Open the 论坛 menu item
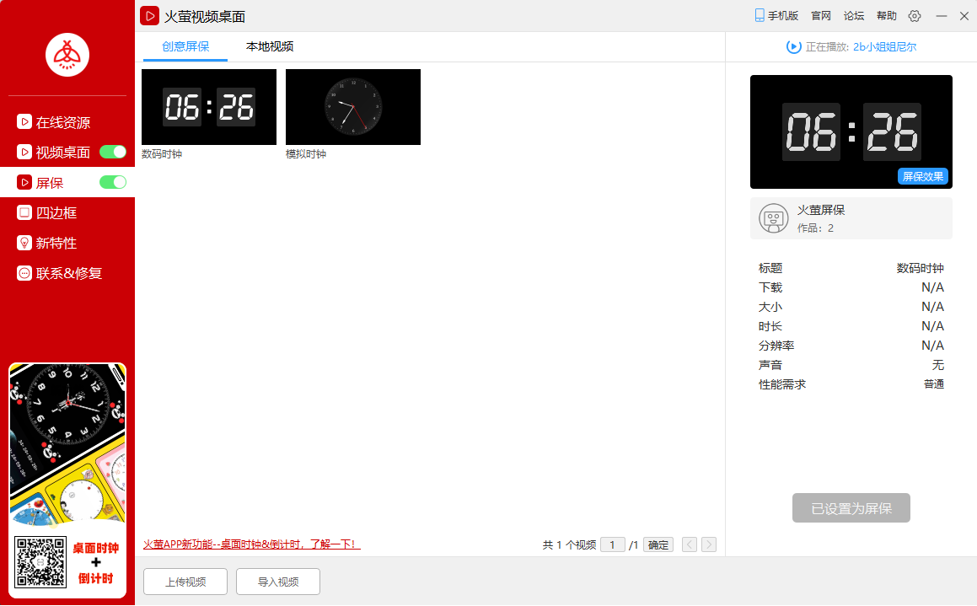 853,15
